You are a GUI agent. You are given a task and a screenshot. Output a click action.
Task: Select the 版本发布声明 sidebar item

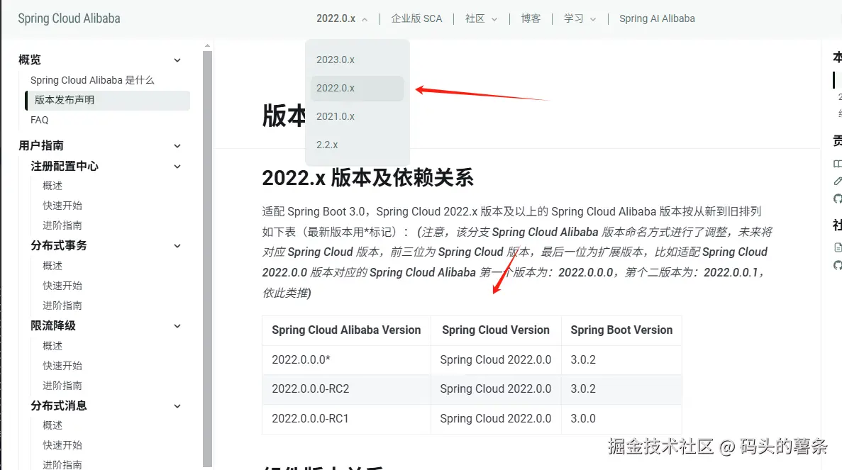tap(107, 101)
